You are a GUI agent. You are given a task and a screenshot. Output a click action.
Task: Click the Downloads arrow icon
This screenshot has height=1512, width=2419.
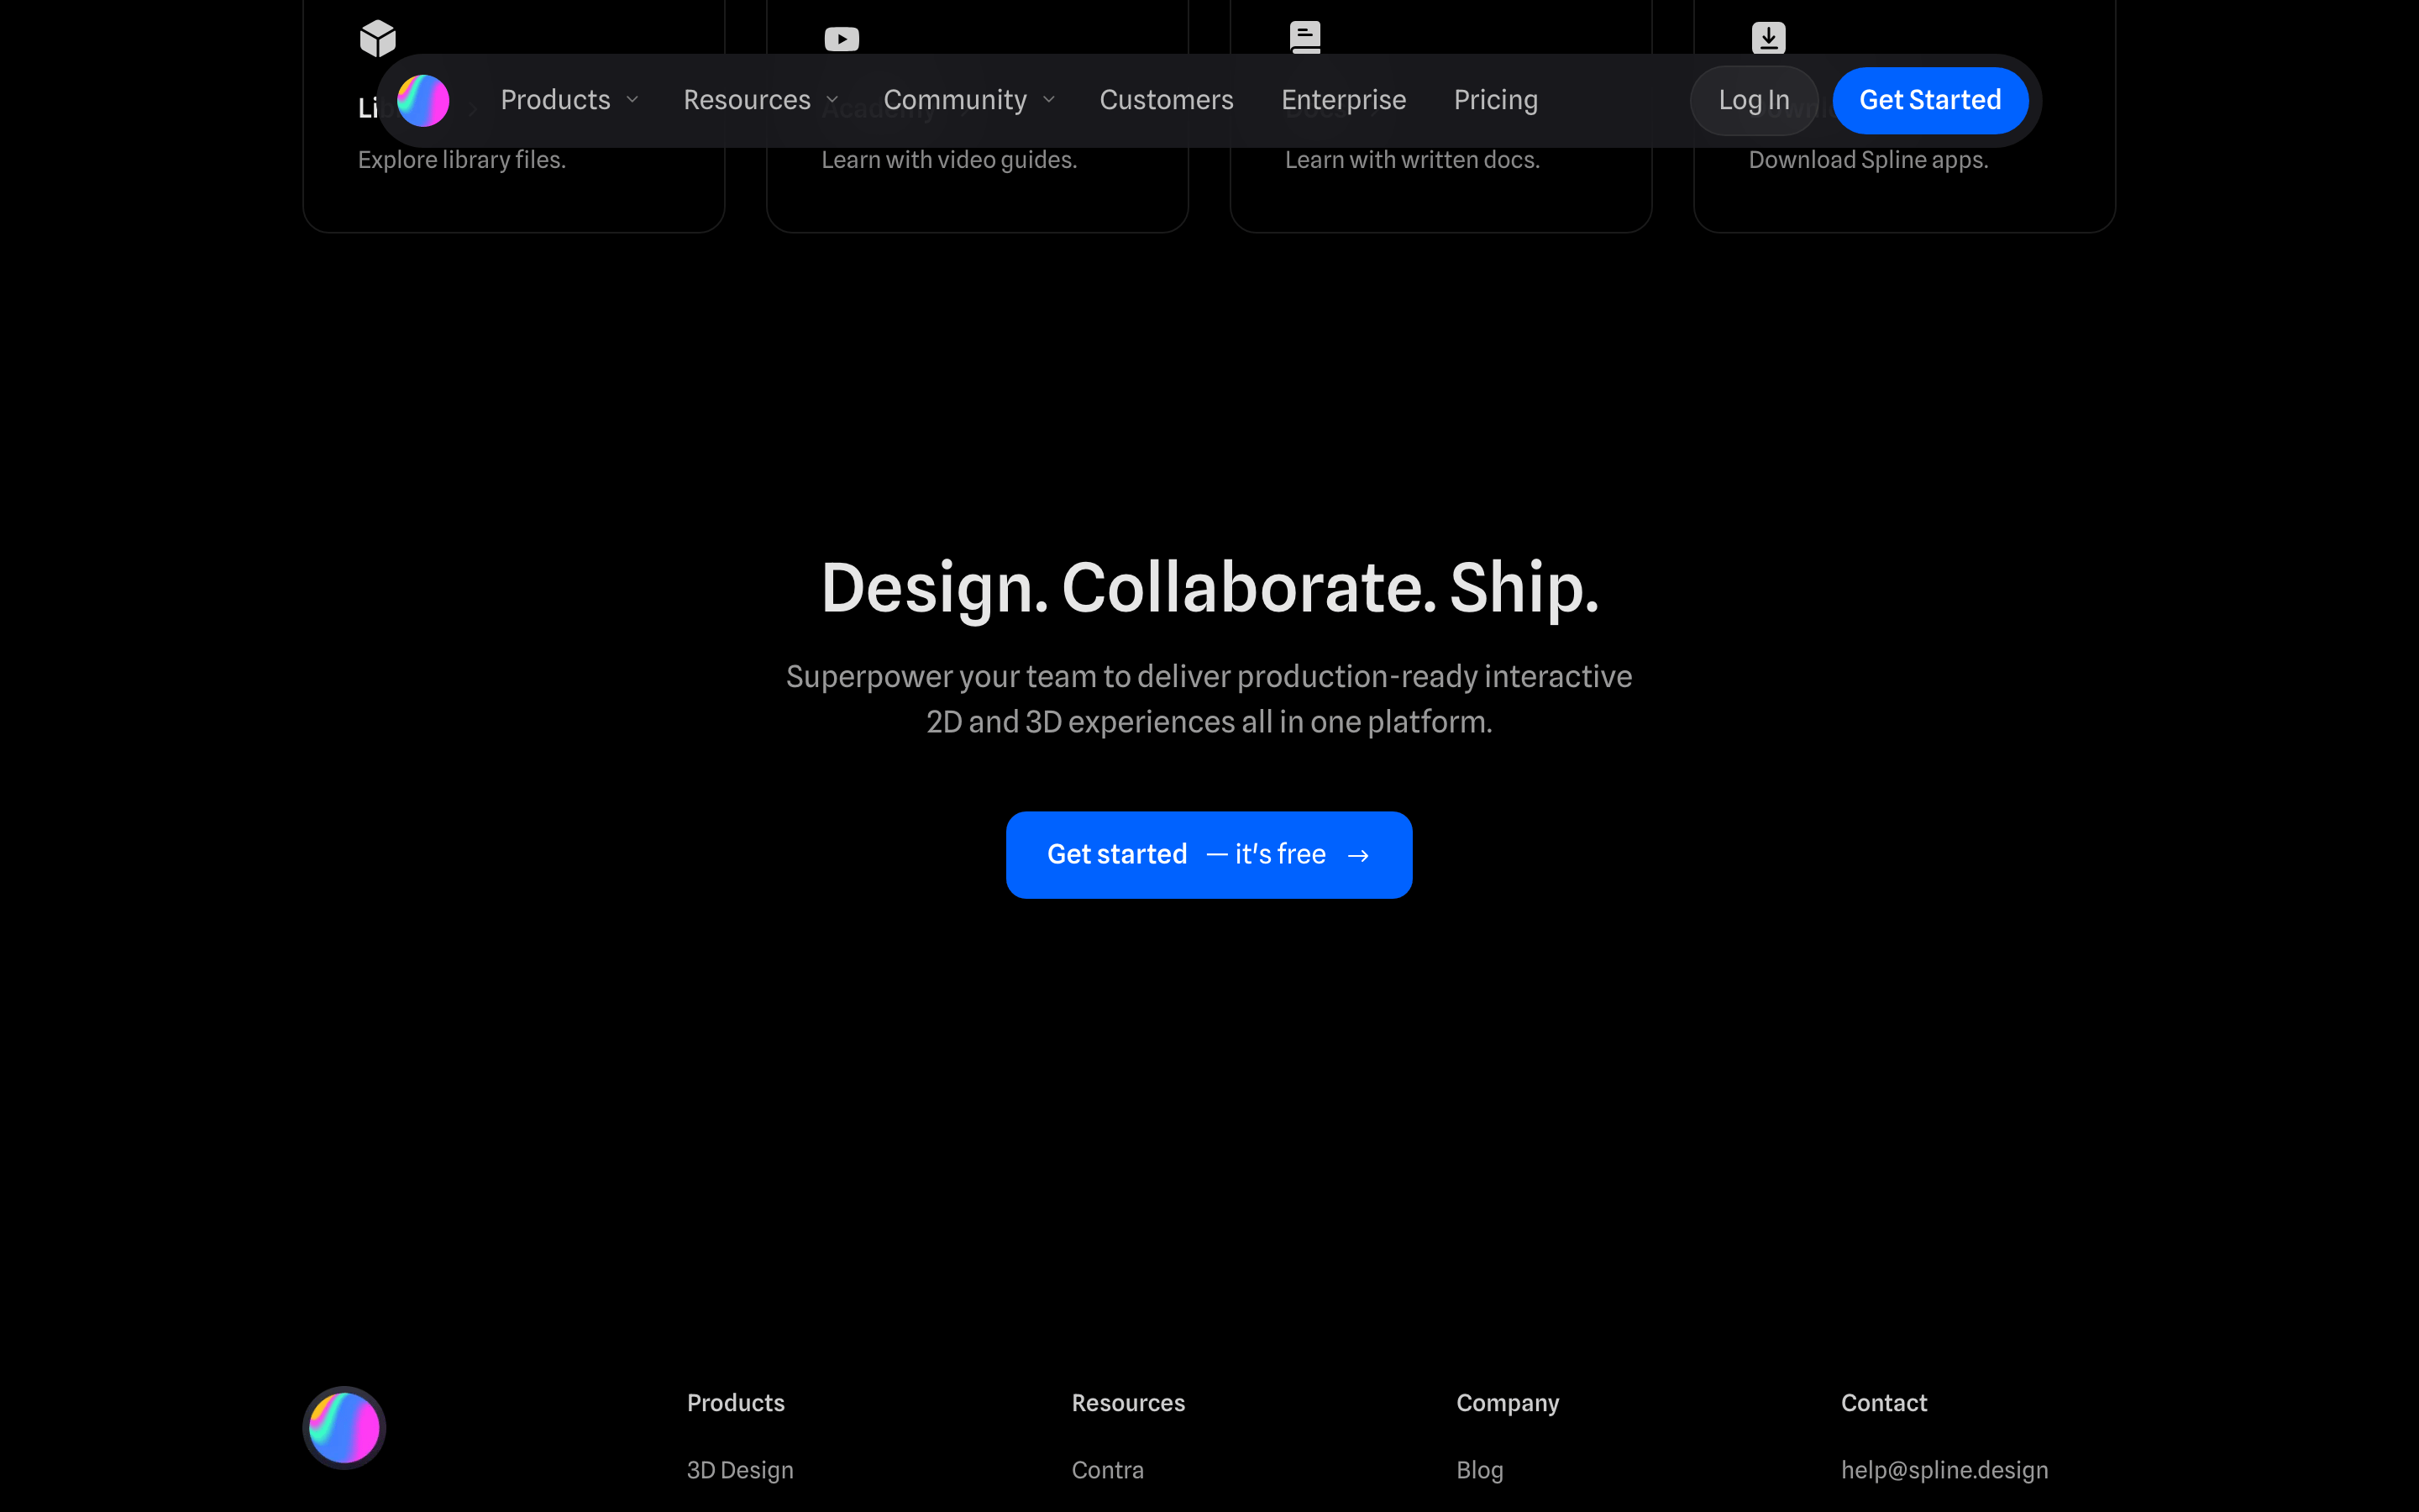1768,38
